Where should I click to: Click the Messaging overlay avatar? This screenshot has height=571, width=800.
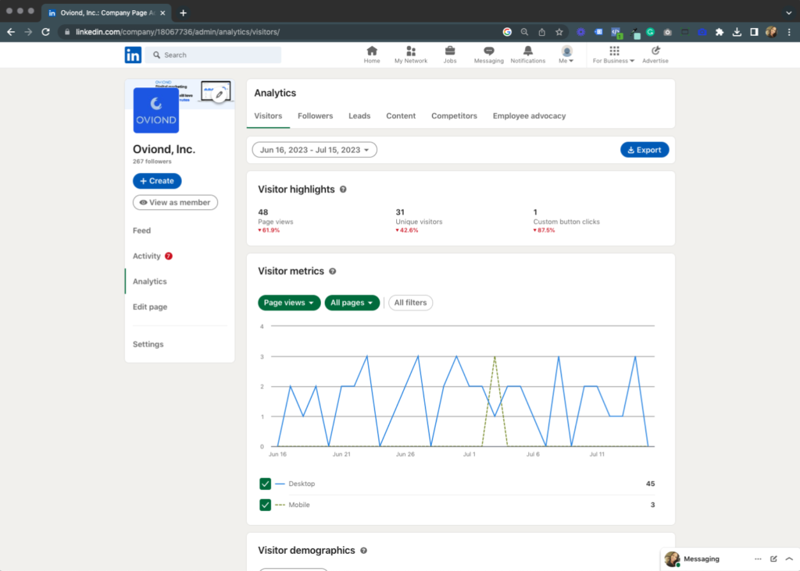click(672, 559)
